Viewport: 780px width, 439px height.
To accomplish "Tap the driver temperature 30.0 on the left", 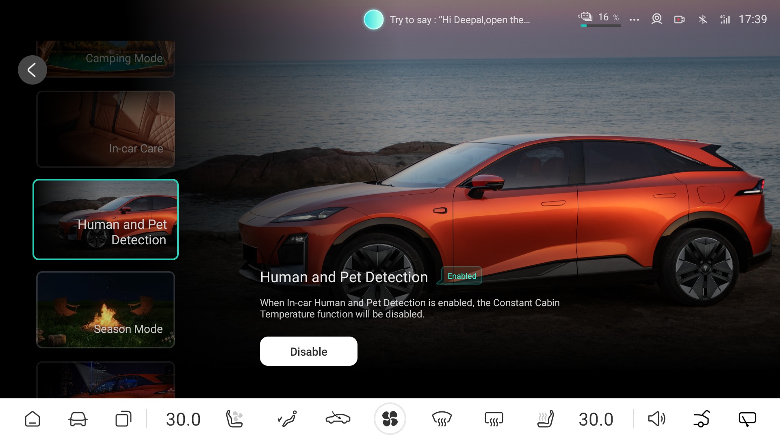I will click(183, 419).
